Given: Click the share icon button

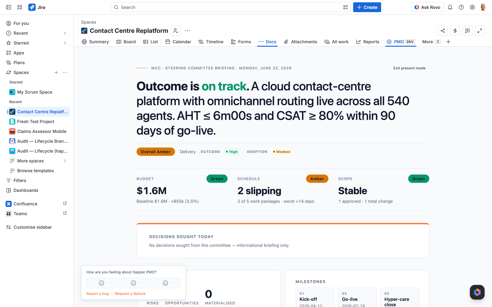Looking at the screenshot, I should (443, 31).
